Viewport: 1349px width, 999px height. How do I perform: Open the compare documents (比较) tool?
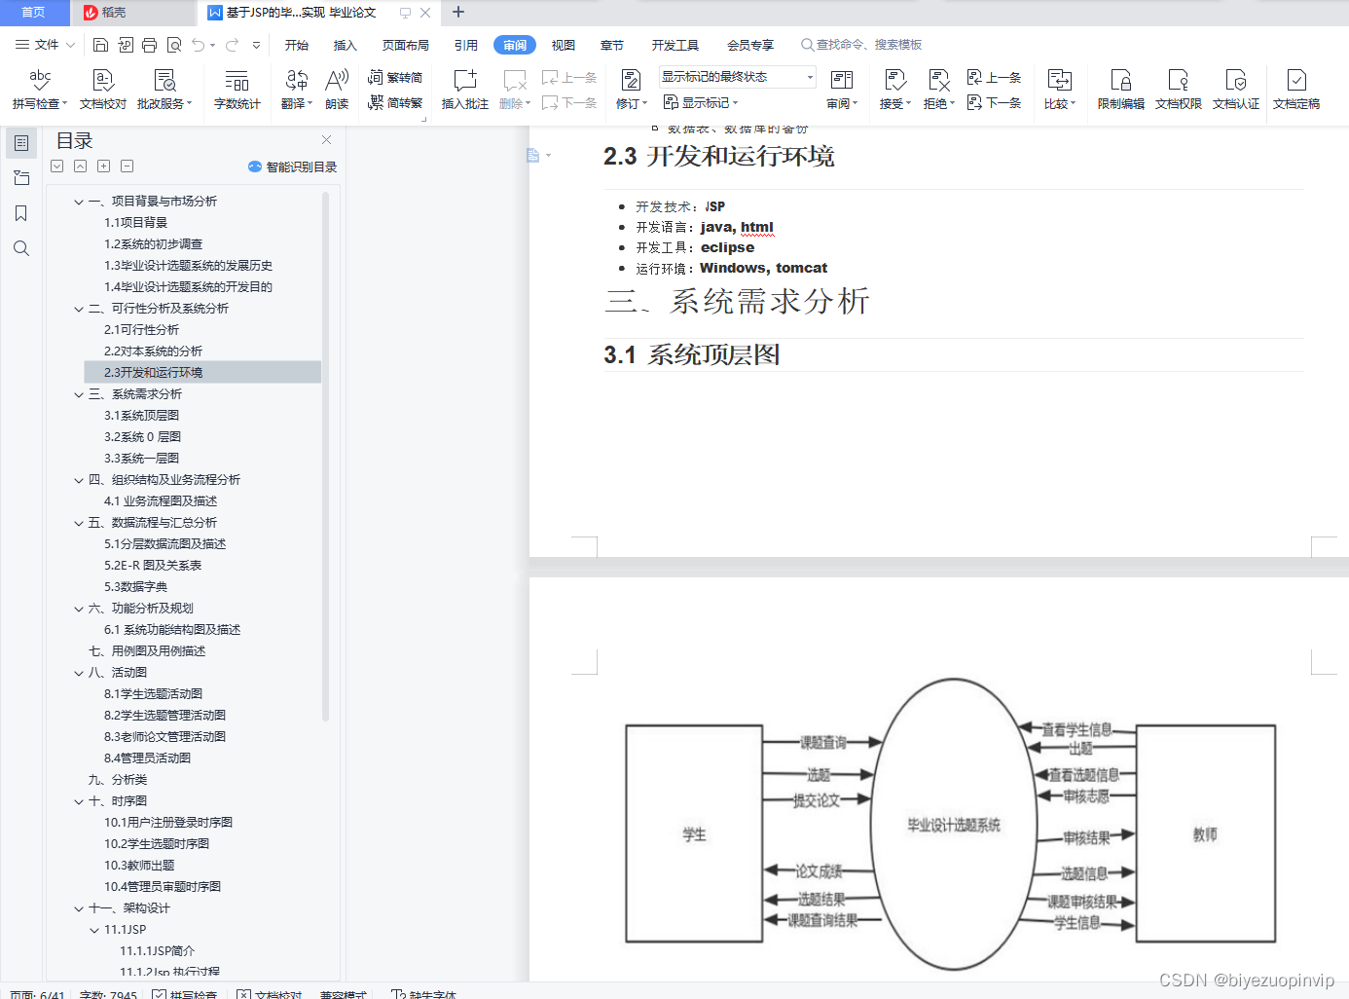(1060, 89)
